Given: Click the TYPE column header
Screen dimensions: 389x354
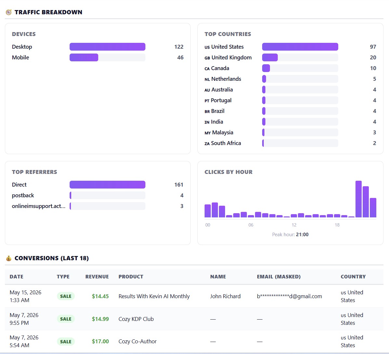Looking at the screenshot, I should [x=63, y=276].
